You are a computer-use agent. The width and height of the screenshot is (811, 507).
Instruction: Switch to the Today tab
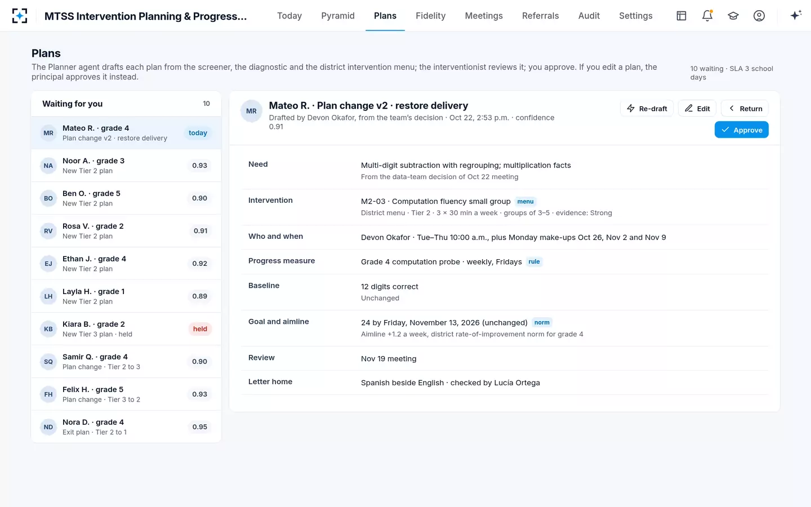(x=289, y=16)
